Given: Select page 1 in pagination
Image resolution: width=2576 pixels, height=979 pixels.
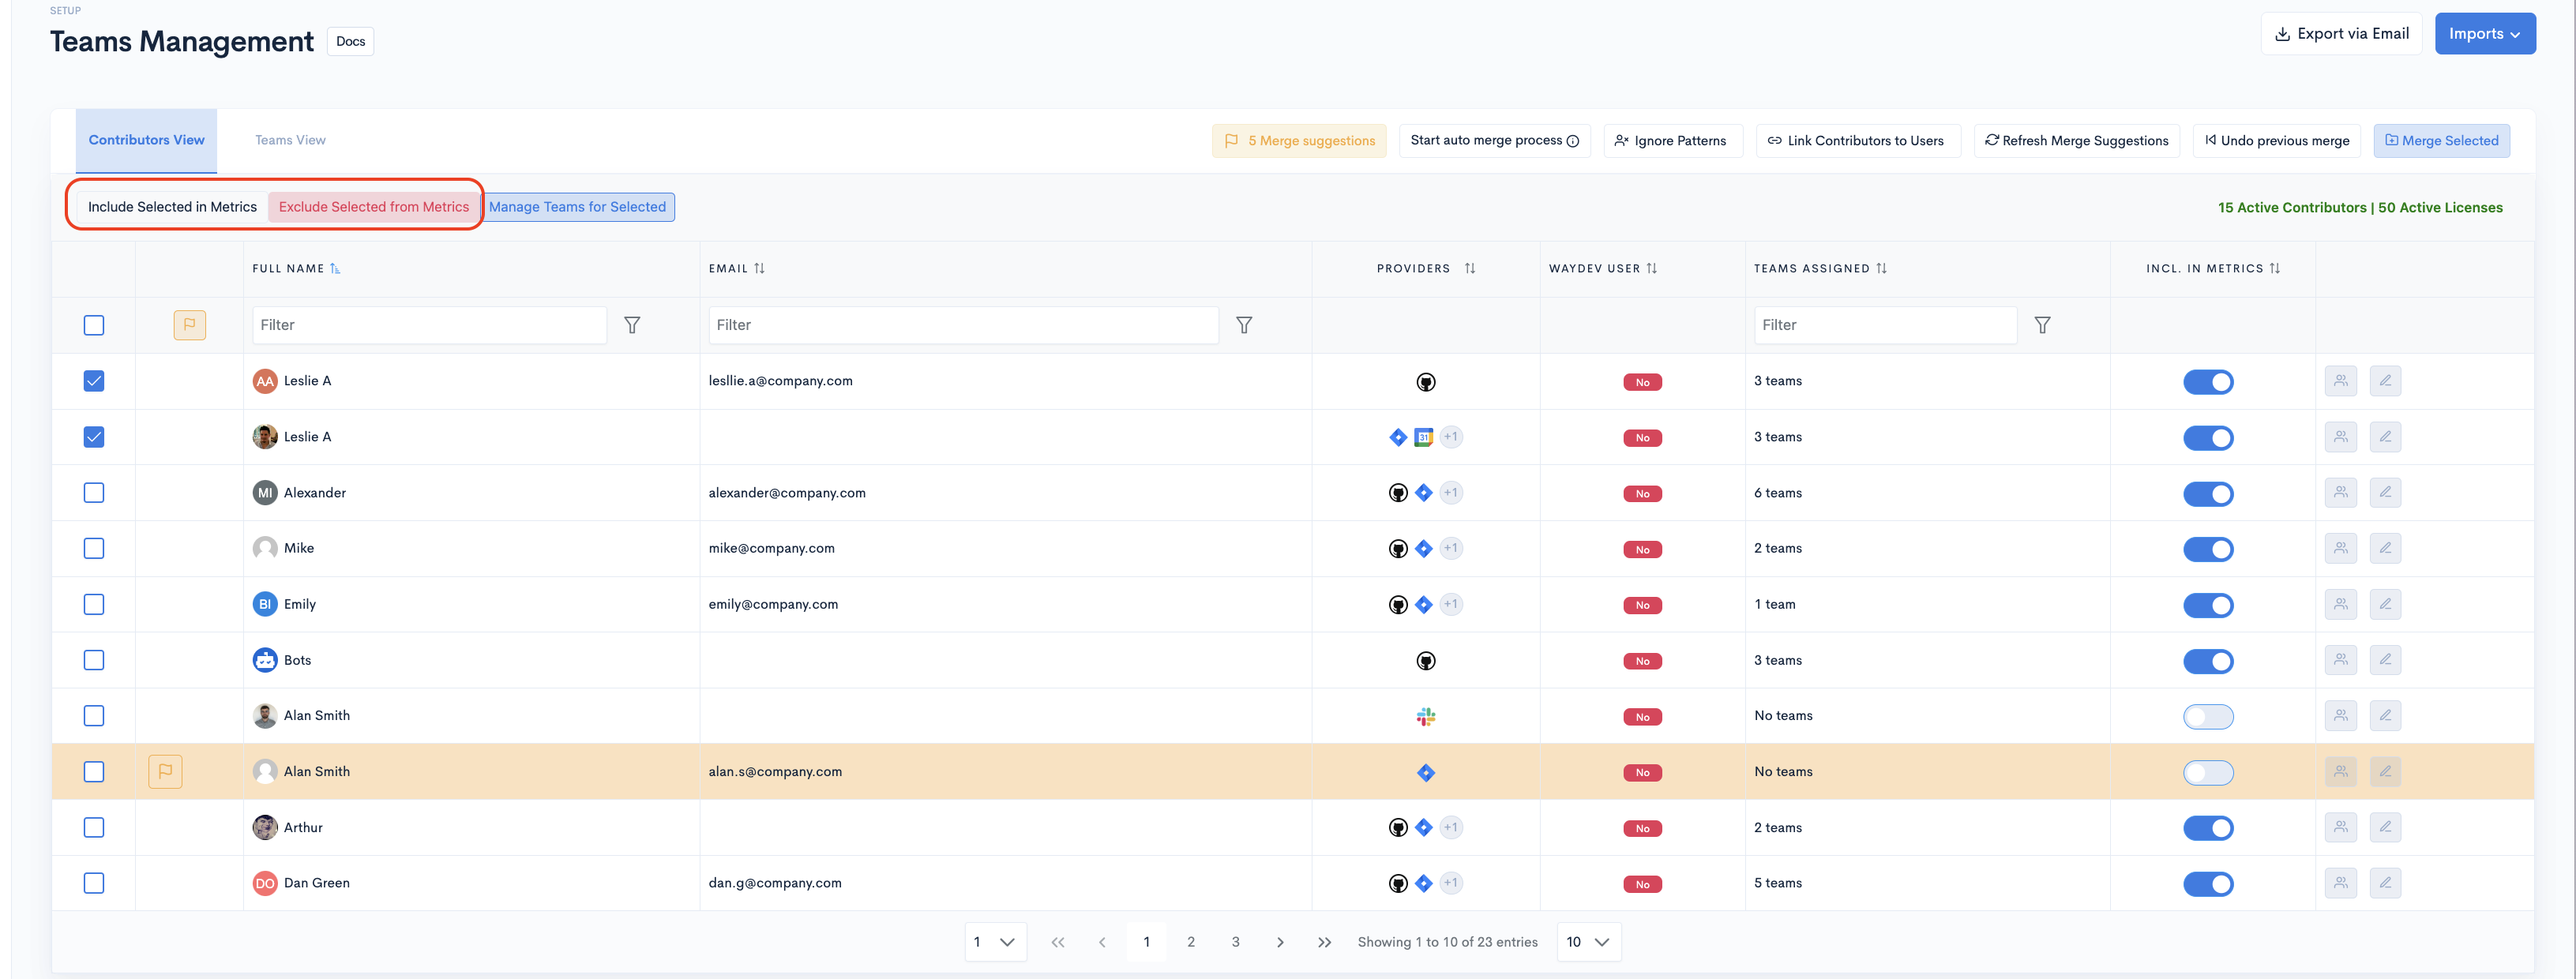Looking at the screenshot, I should pos(1146,942).
